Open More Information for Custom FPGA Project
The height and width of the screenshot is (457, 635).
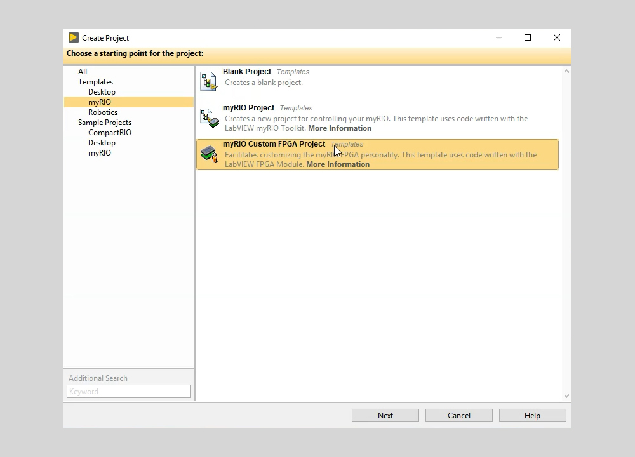338,164
